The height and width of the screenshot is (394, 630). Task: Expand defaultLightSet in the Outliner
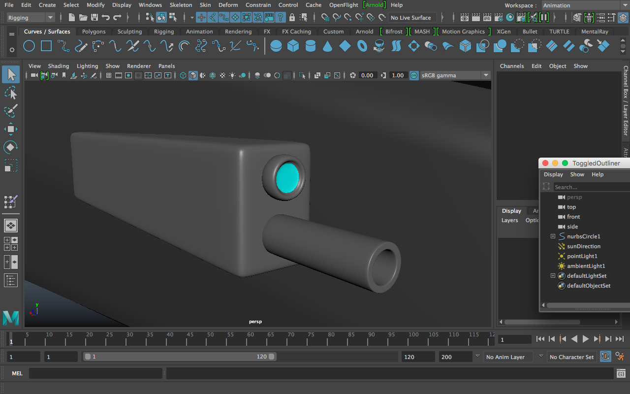(x=553, y=276)
